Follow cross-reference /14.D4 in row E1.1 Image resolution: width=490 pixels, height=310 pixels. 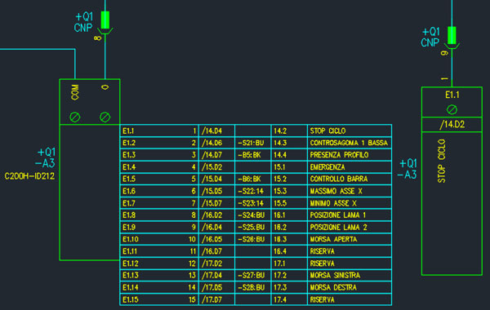point(212,131)
